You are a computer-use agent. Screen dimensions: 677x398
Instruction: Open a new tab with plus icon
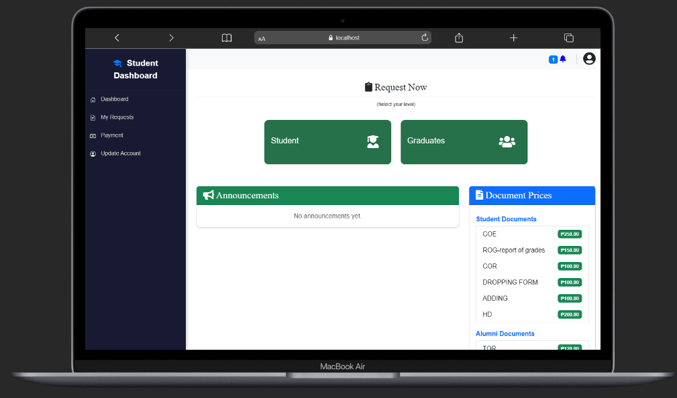(513, 38)
